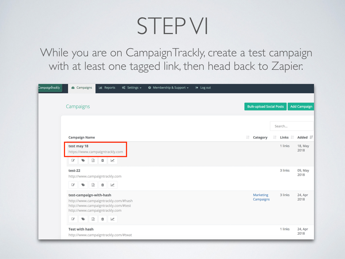Click the 18, May 2018 date cell
This screenshot has height=259, width=345.
click(x=303, y=148)
